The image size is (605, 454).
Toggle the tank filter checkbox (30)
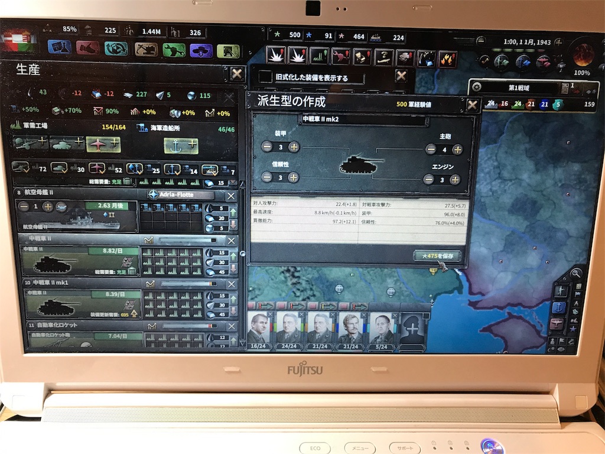tap(59, 168)
